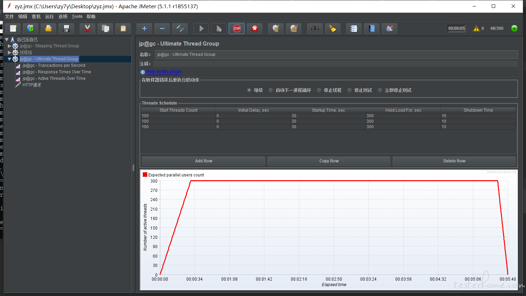
Task: Select Response Times Over Time item
Action: click(57, 72)
